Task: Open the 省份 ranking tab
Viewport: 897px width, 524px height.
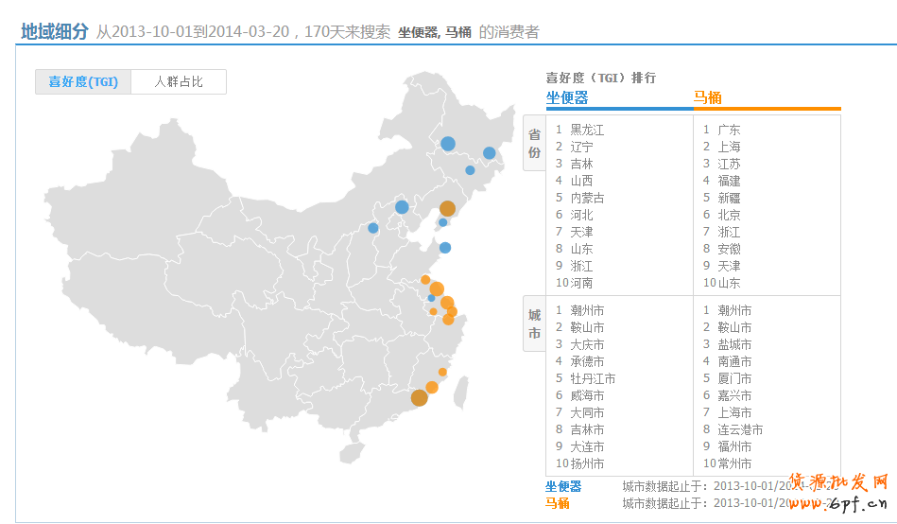Action: point(534,143)
